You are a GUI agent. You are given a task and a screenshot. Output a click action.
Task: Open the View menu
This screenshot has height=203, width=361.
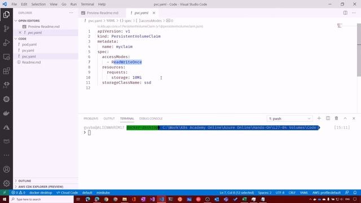[x=54, y=4]
